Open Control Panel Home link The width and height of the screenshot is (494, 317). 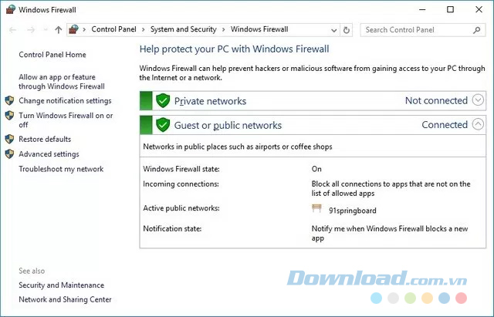(x=52, y=55)
